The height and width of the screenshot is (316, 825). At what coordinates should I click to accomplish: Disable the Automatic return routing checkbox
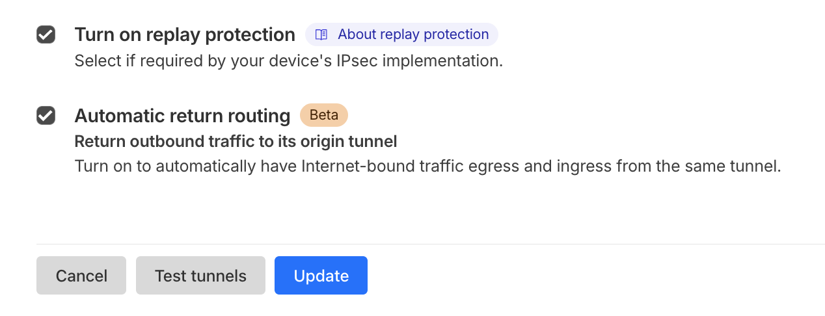click(x=46, y=116)
